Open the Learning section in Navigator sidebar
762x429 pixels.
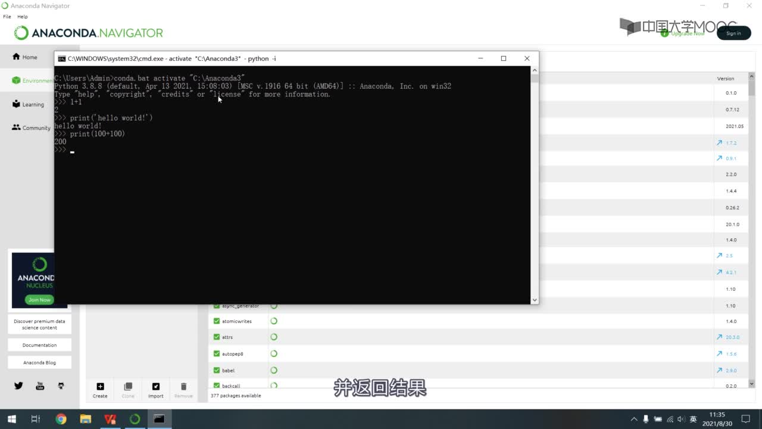pyautogui.click(x=28, y=104)
